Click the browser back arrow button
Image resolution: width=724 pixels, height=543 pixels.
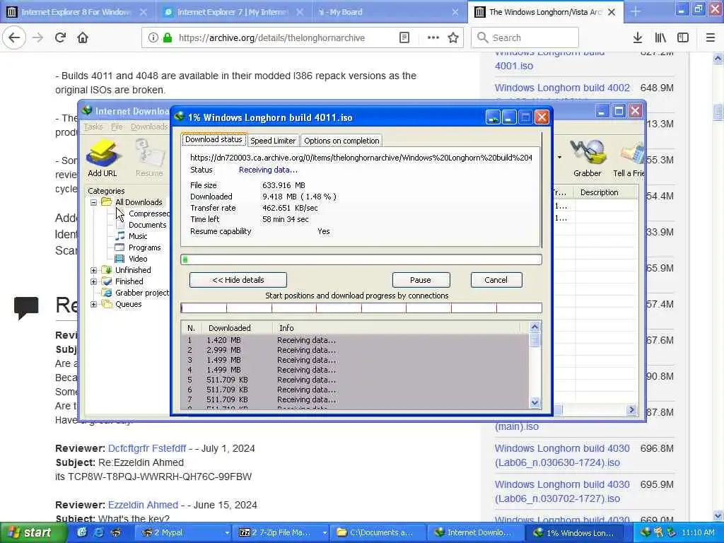(14, 38)
